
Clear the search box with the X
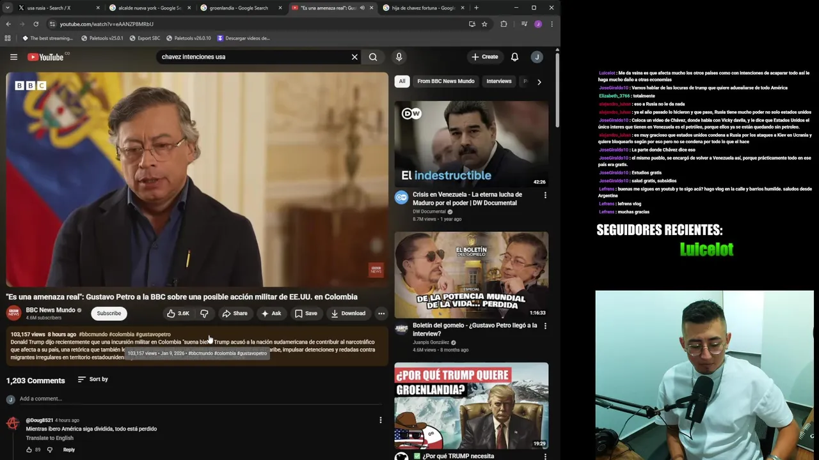click(354, 57)
